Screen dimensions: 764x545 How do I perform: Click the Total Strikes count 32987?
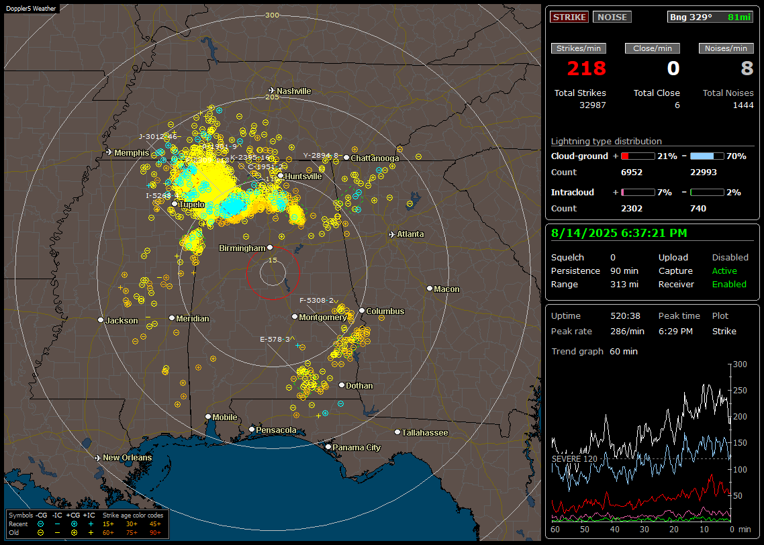tap(593, 105)
